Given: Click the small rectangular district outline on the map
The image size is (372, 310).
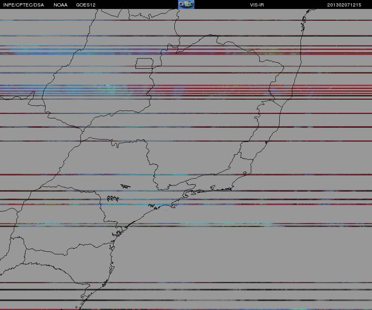Looking at the screenshot, I should click(144, 63).
